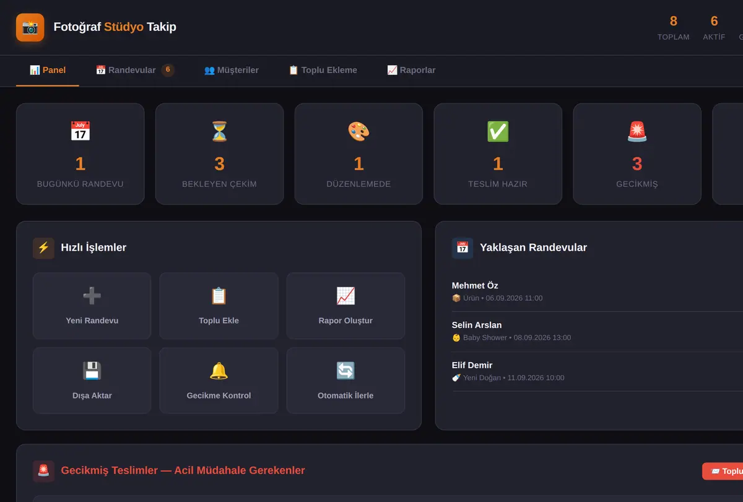Click the green checkmark icon on Teslim Hazır card
The image size is (743, 502).
click(x=498, y=131)
